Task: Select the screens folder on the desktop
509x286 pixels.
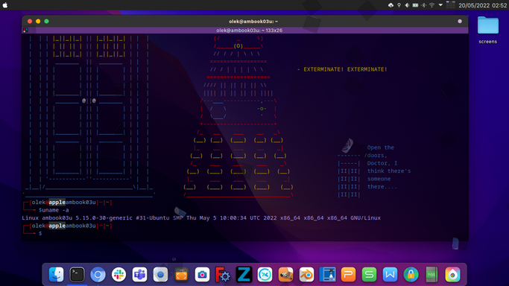Action: click(x=488, y=30)
